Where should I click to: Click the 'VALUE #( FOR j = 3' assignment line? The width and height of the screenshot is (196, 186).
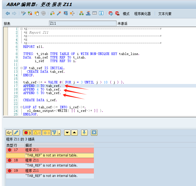click(x=74, y=82)
